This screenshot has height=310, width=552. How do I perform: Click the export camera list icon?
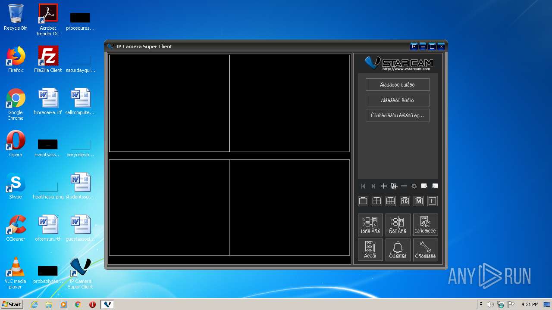[424, 186]
